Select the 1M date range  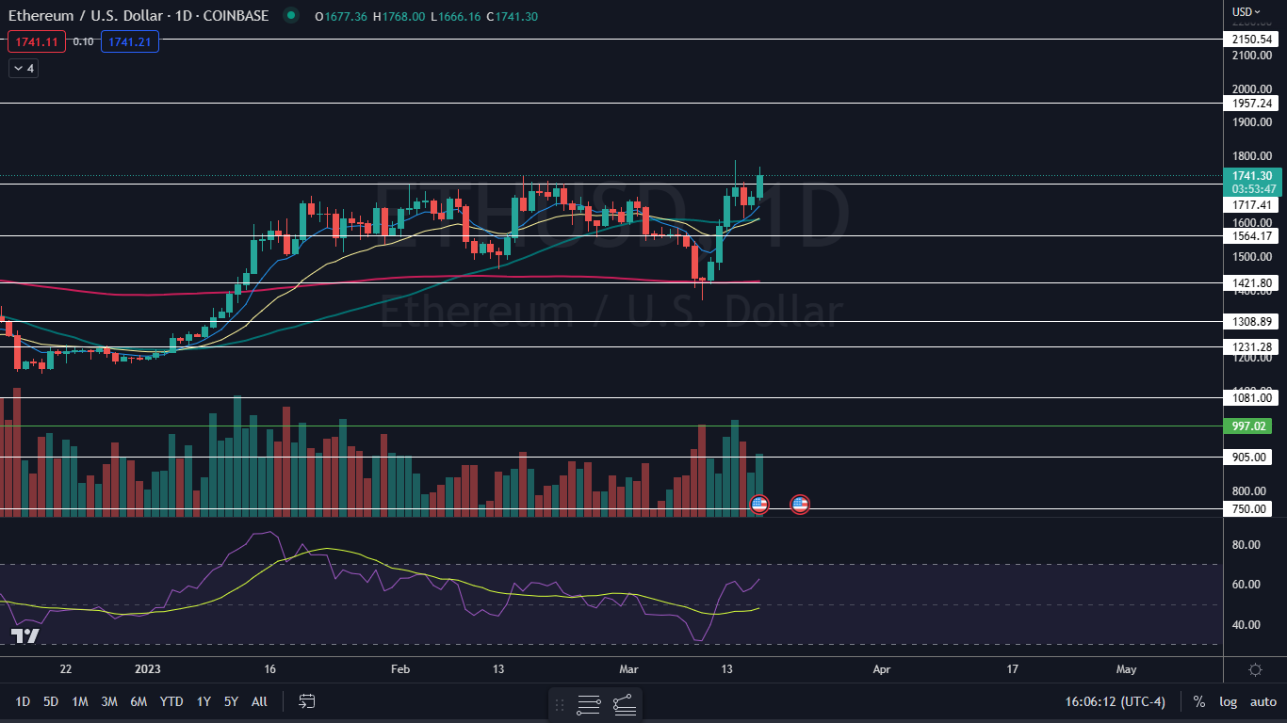[80, 701]
